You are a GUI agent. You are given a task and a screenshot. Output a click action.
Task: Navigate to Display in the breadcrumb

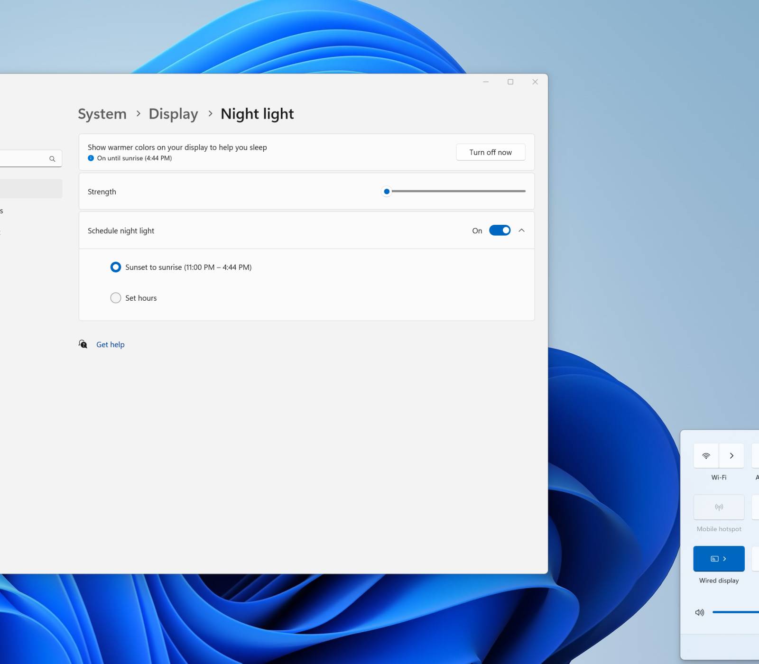pos(173,114)
